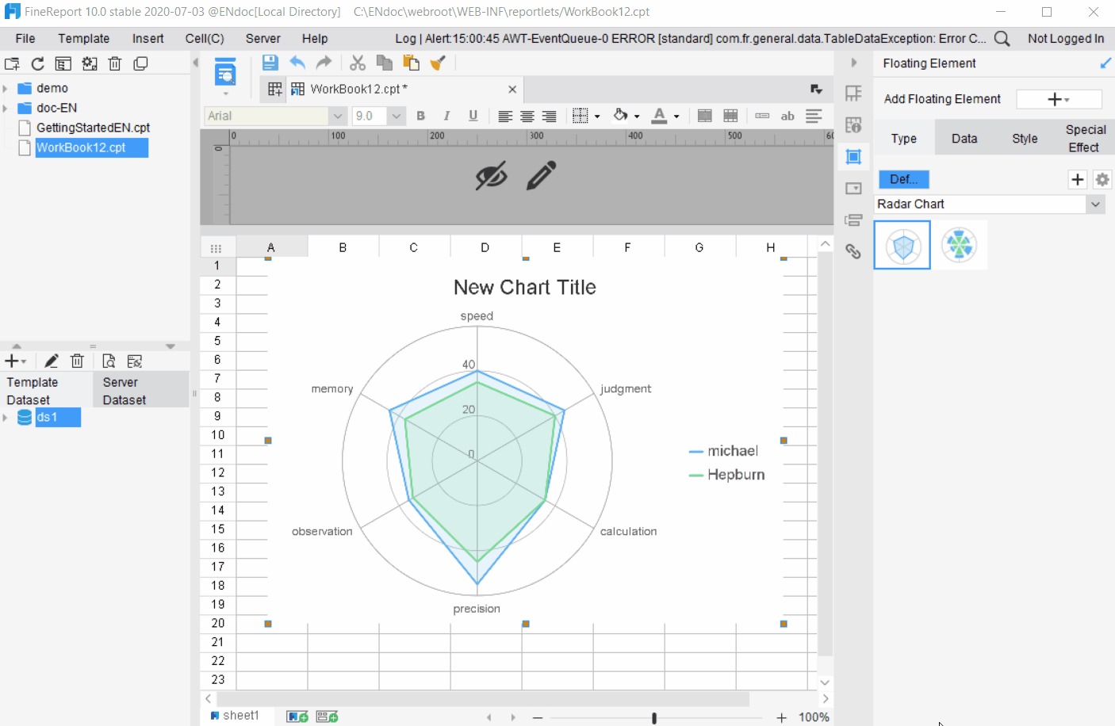Switch to the Data tab in Floating Element panel
The width and height of the screenshot is (1115, 726).
pos(964,138)
